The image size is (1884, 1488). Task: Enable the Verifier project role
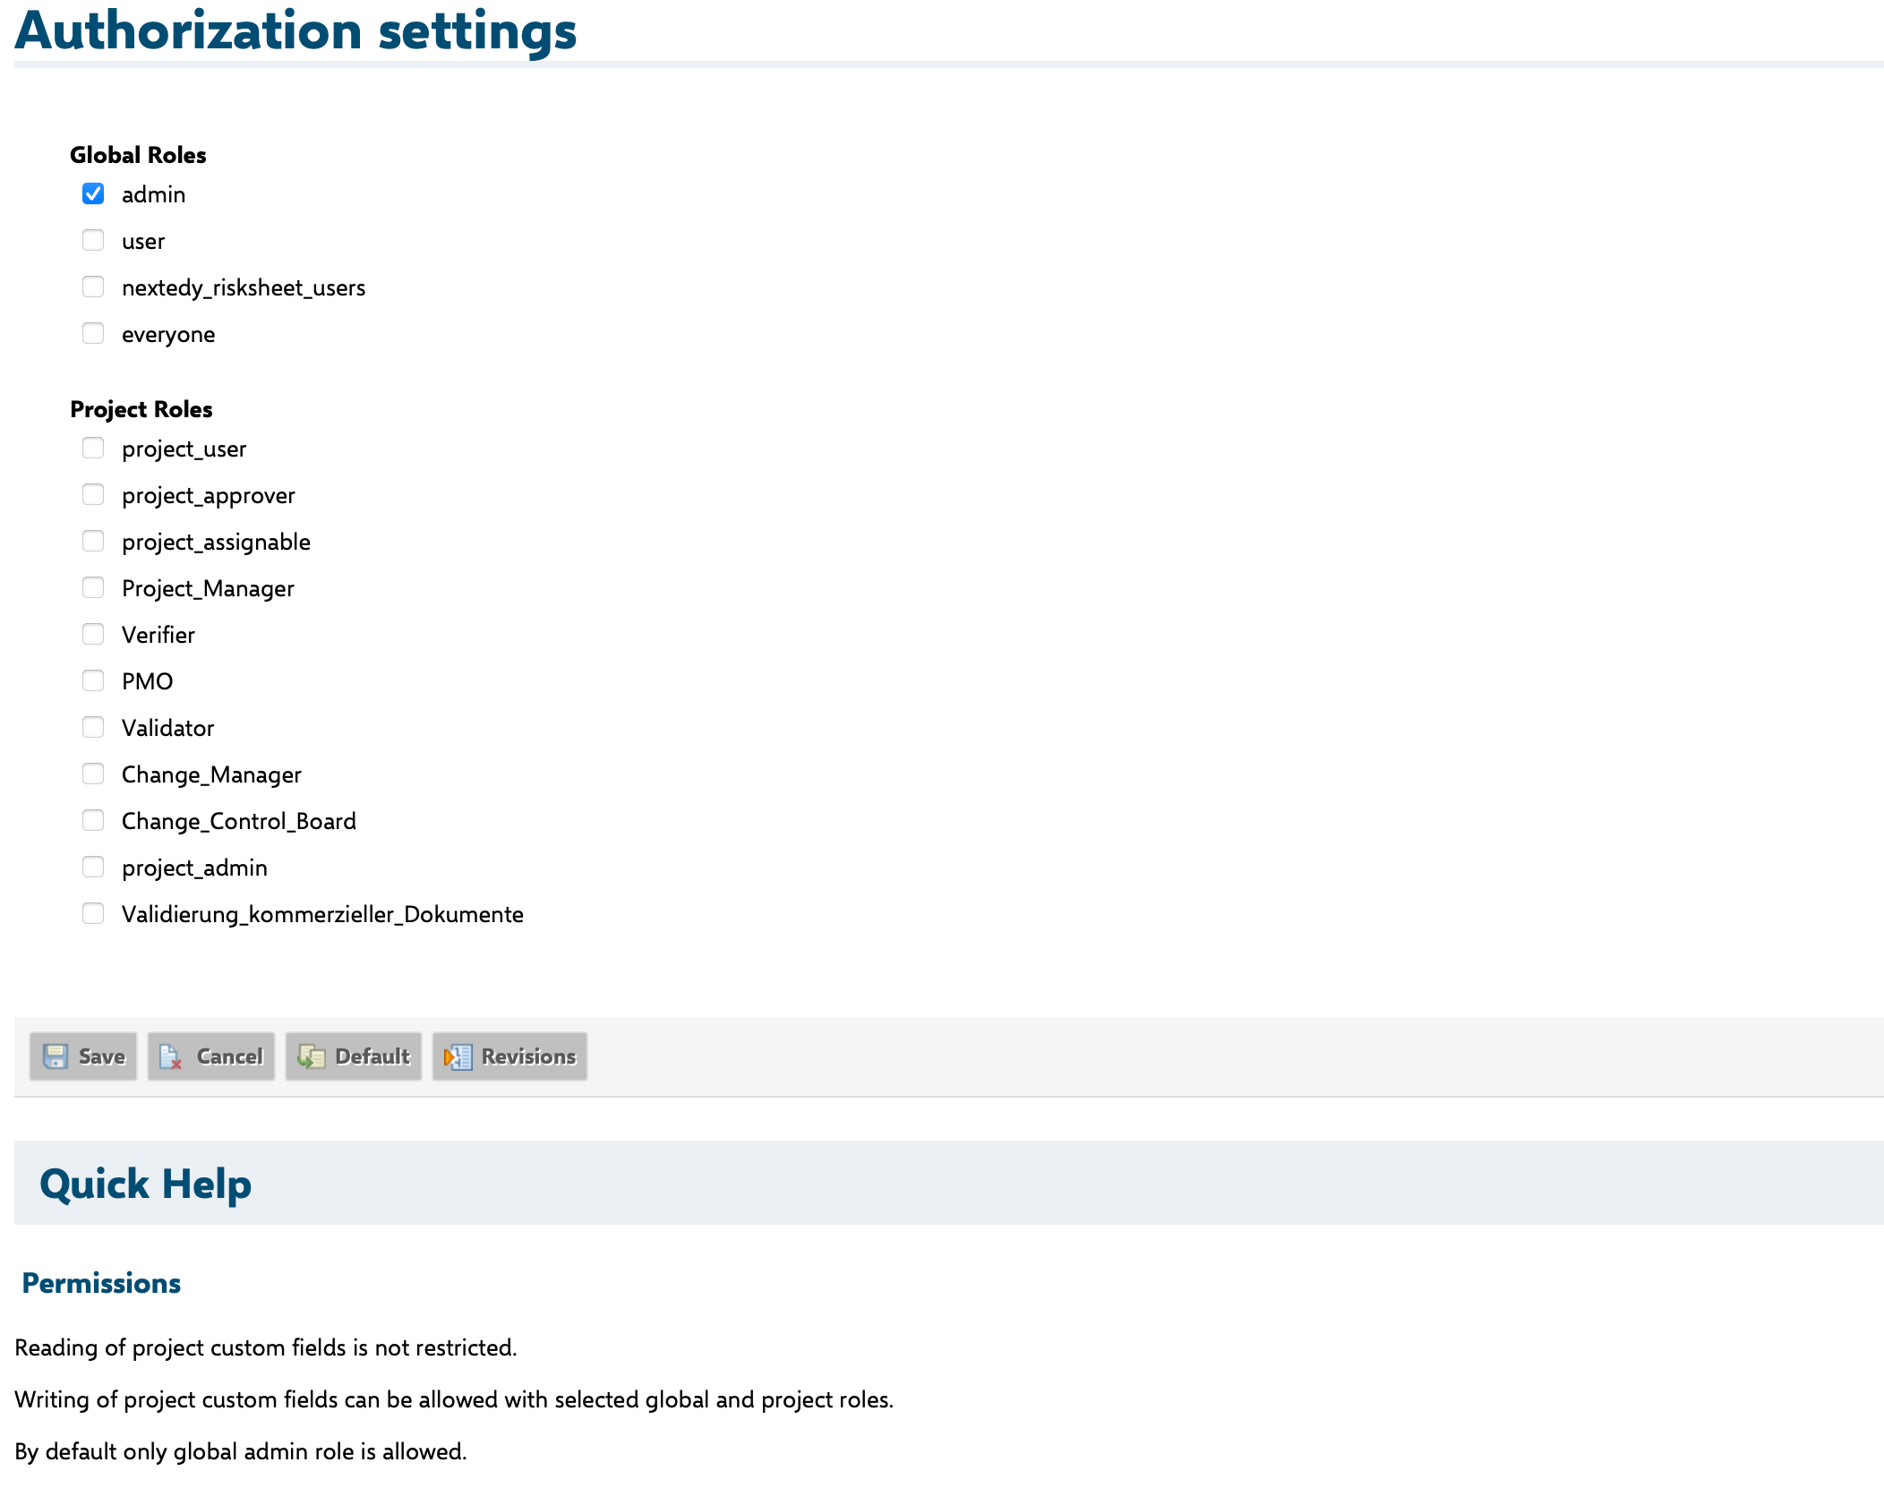coord(93,634)
